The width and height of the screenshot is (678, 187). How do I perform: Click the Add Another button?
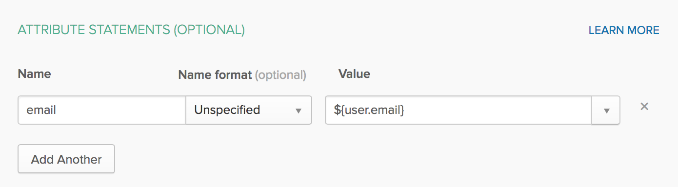[x=66, y=159]
